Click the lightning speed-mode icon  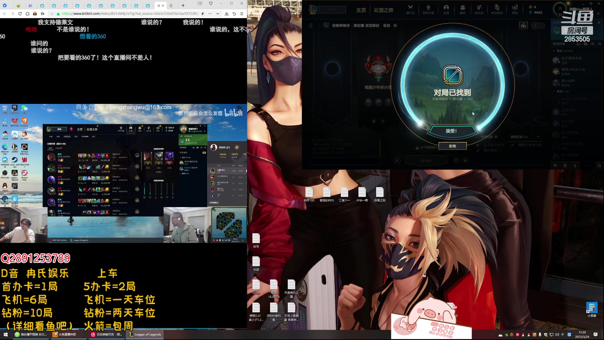tap(203, 14)
